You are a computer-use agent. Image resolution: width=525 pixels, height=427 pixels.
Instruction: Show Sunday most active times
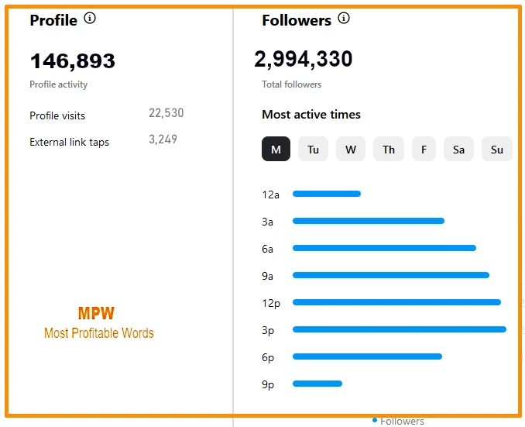(x=496, y=149)
